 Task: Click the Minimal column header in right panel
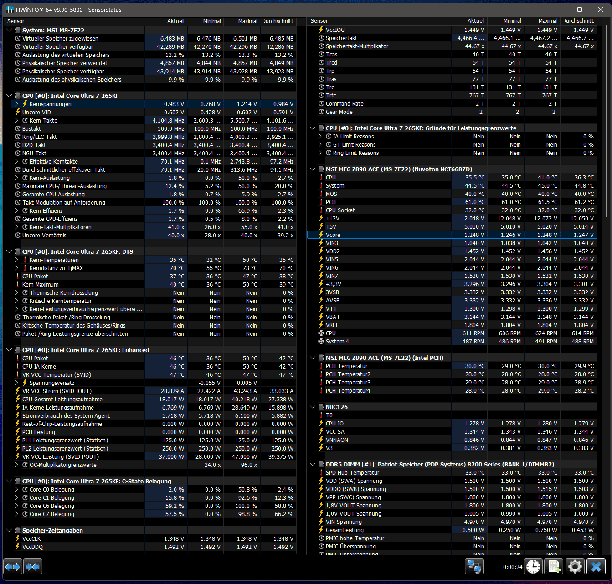pos(506,21)
